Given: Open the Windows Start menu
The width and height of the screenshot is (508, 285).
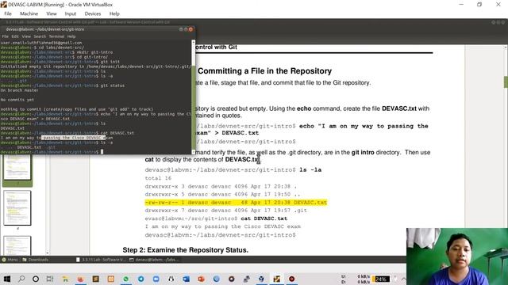Looking at the screenshot, I should (7, 279).
